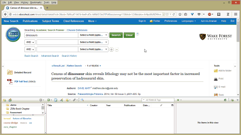
Task: Click Add Item by Identifier wand icon
Action: (61, 100)
